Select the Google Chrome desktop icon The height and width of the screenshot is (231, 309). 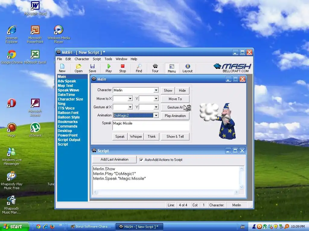tap(12, 57)
